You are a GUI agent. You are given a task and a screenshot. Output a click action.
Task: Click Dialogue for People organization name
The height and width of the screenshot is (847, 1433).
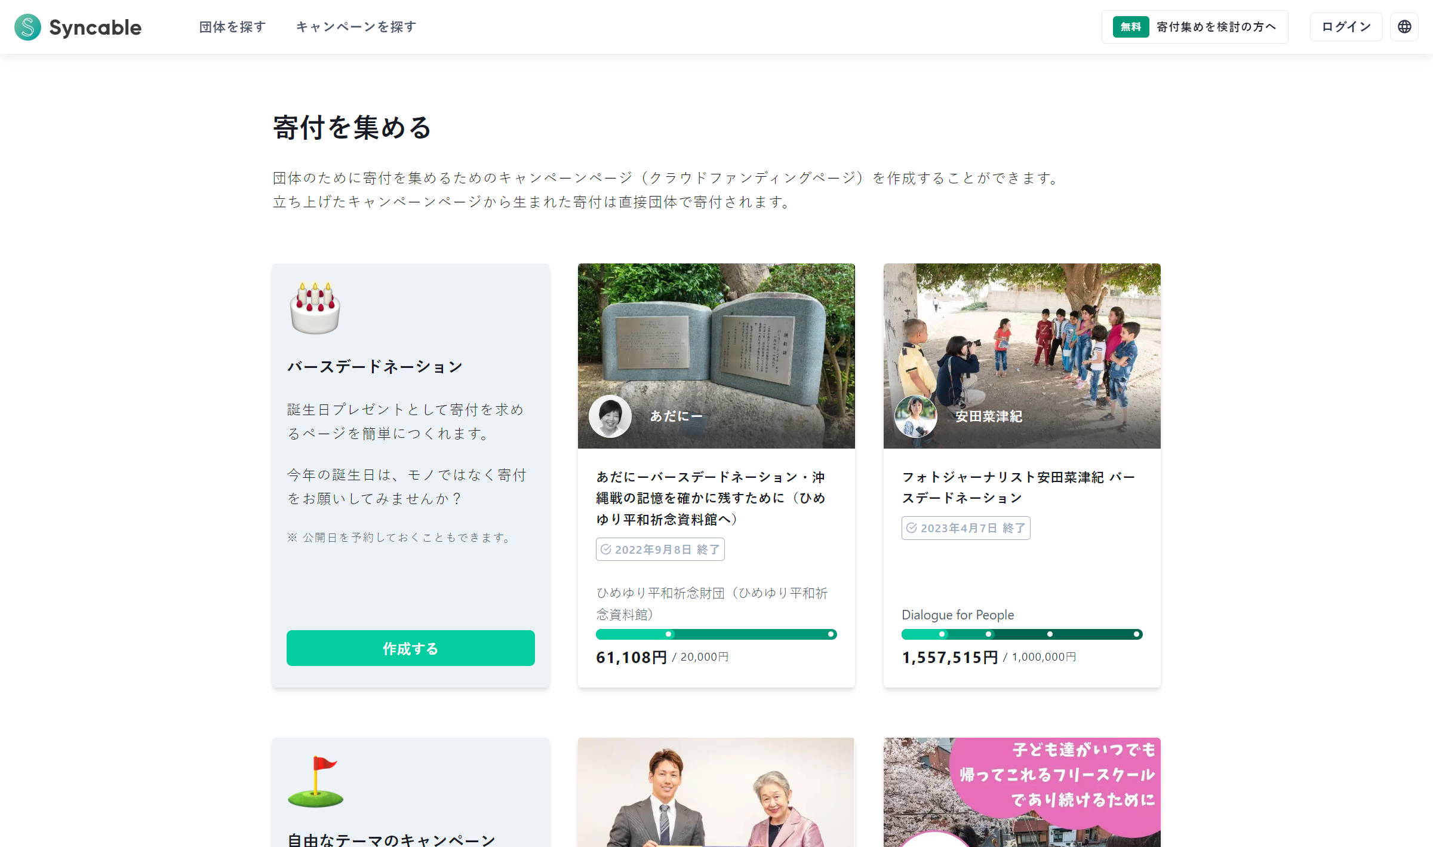point(958,615)
